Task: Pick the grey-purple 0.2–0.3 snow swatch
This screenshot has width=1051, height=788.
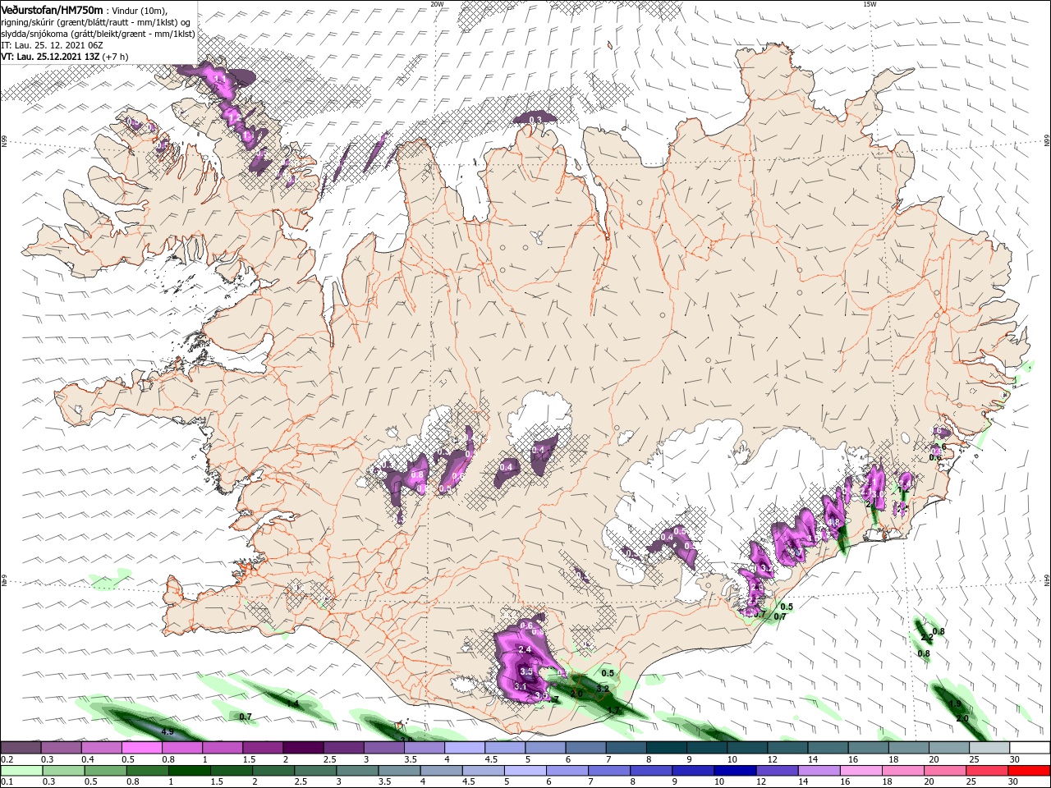Action: tap(21, 748)
